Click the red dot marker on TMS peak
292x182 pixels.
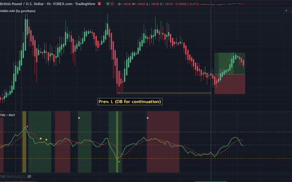coord(27,127)
